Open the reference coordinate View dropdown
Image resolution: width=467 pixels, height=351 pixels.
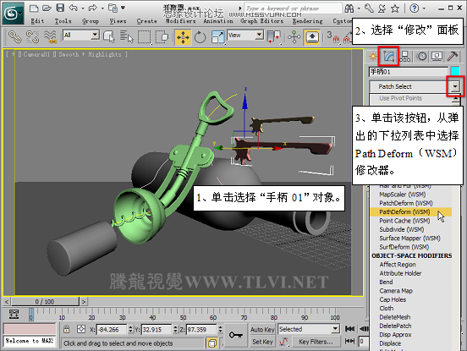click(260, 36)
